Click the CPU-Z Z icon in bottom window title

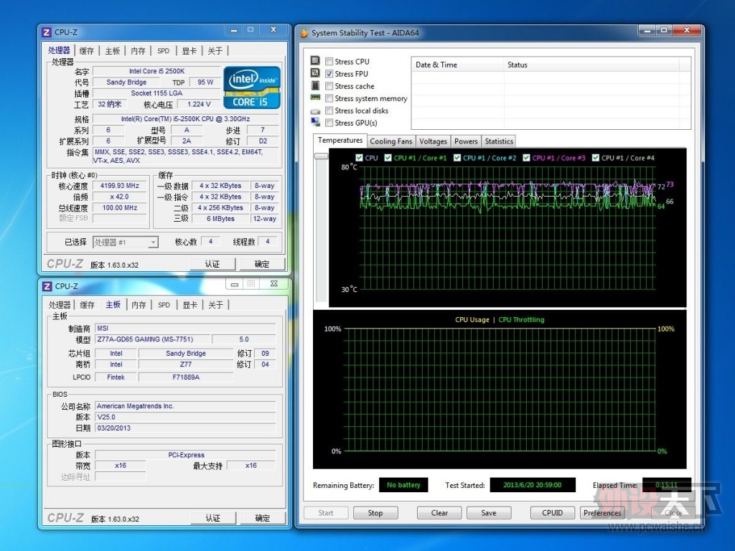pos(47,286)
